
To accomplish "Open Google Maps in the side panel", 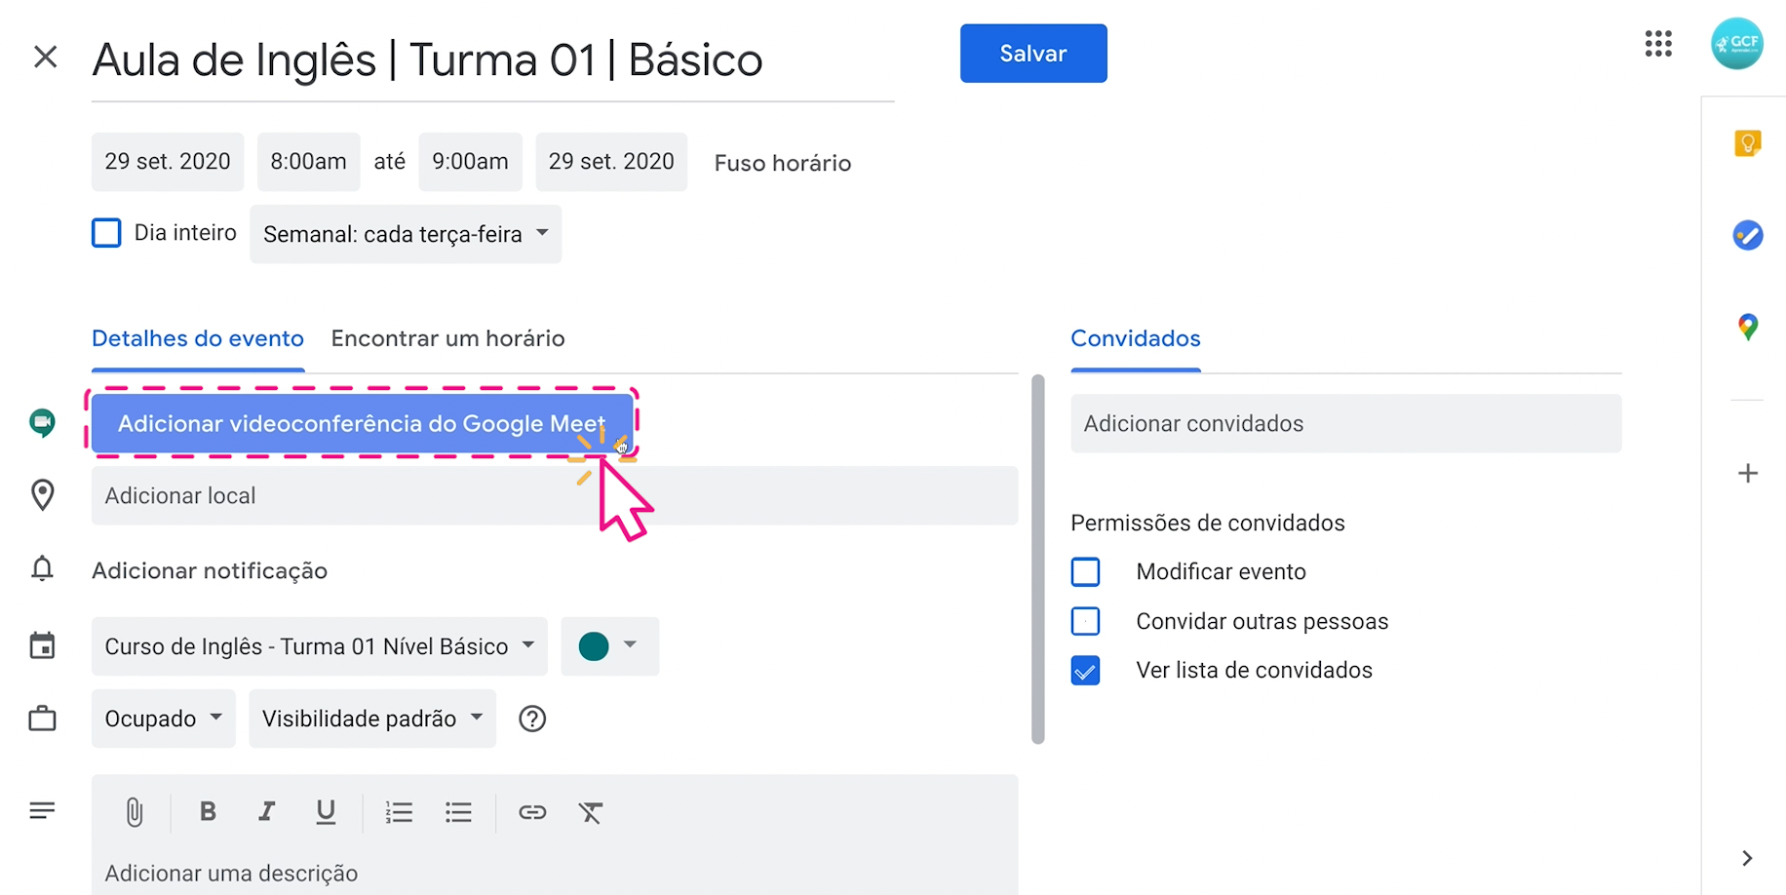I will 1747,327.
